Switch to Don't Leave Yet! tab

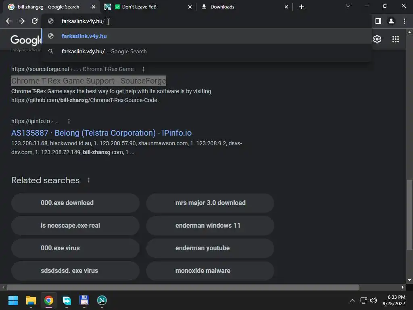(x=148, y=7)
